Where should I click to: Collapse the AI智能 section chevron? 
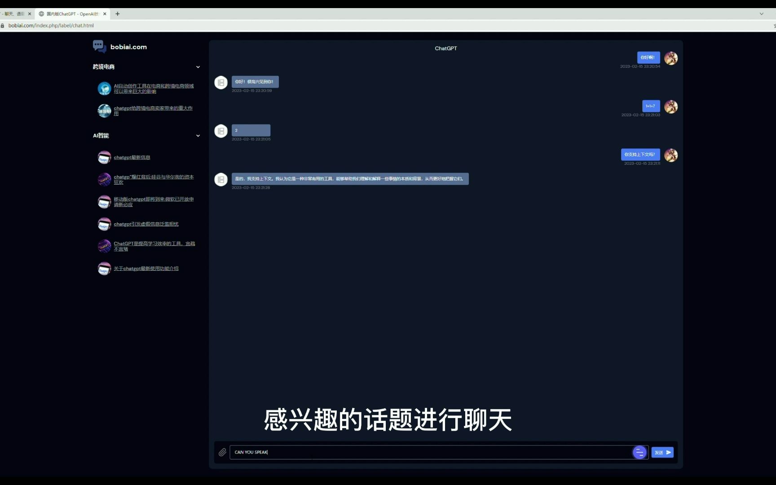pyautogui.click(x=198, y=136)
